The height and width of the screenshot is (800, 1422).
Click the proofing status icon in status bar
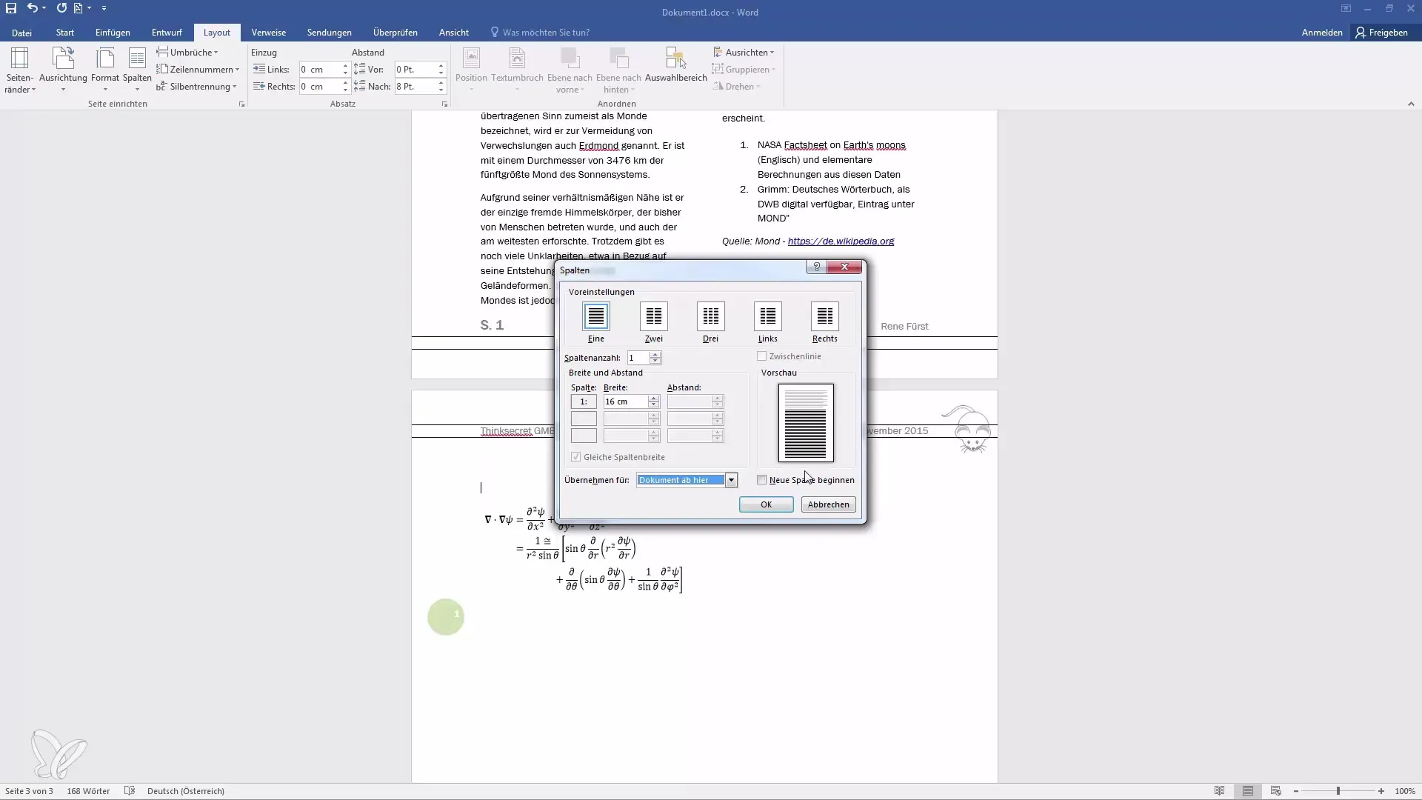(x=130, y=791)
